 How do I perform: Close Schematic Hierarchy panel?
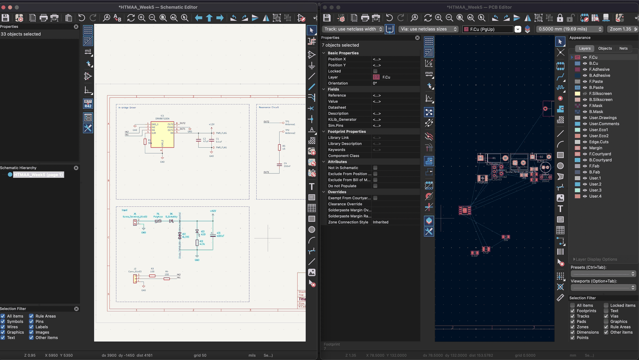coord(76,168)
